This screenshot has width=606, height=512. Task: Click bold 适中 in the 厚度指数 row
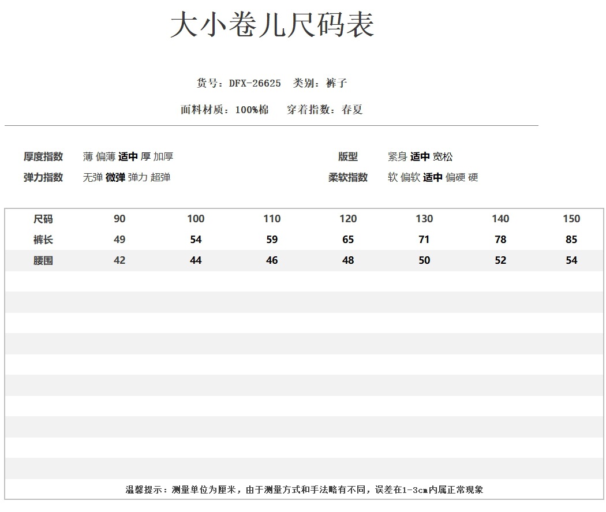(x=128, y=156)
